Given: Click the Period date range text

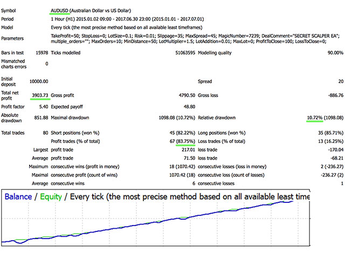Looking at the screenshot, I should click(x=127, y=19).
